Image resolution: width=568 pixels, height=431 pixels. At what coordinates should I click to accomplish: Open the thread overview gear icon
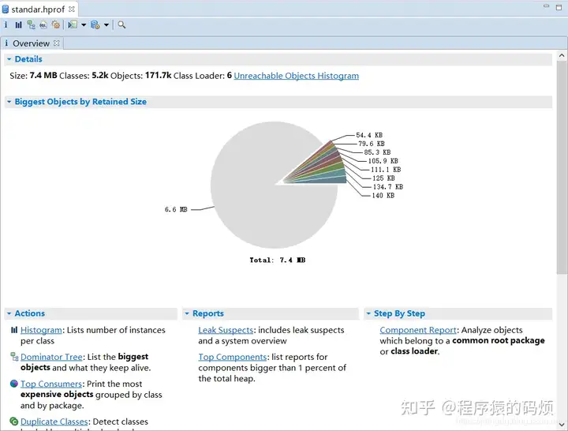[56, 24]
